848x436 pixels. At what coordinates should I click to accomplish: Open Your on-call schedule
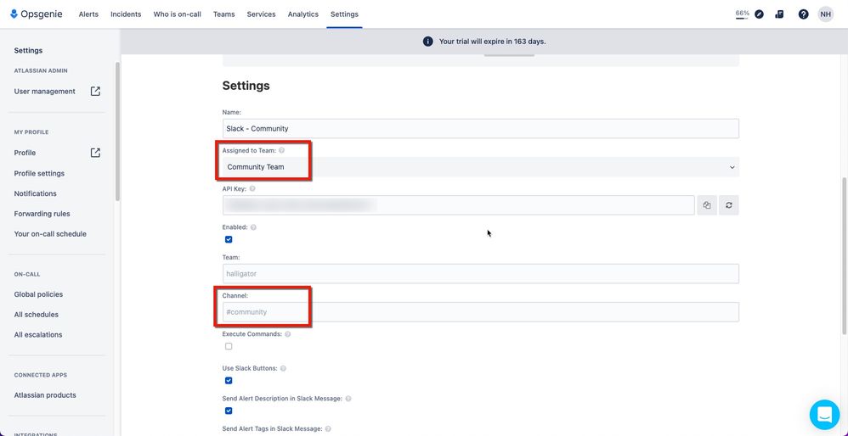tap(50, 234)
